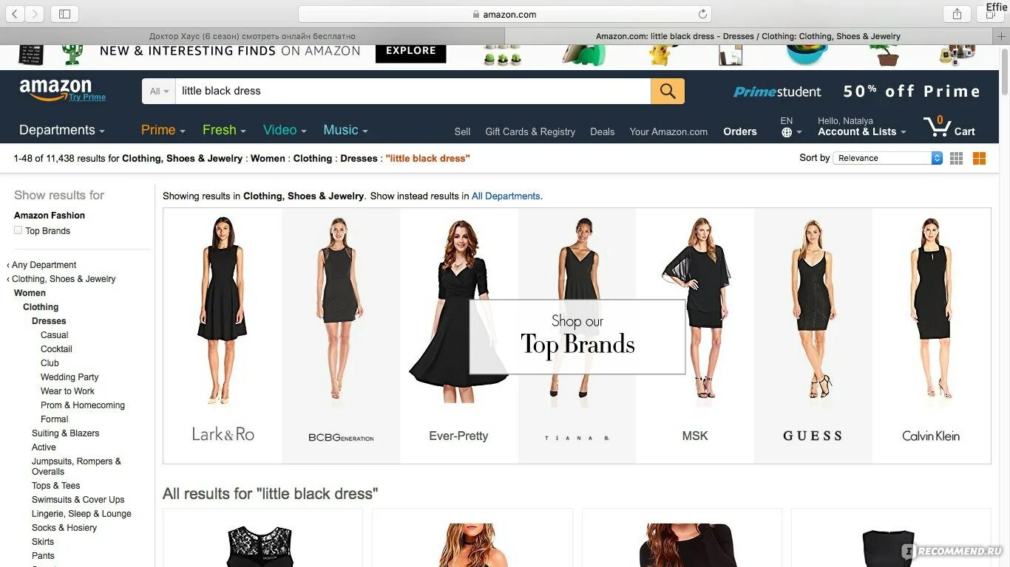
Task: Click Try Prime link
Action: [87, 97]
